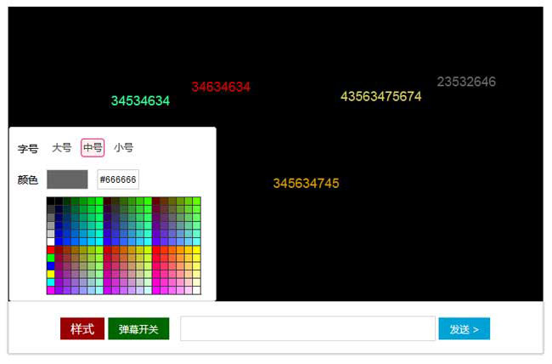552x364 pixels.
Task: Select 小号 small font size
Action: coord(123,148)
